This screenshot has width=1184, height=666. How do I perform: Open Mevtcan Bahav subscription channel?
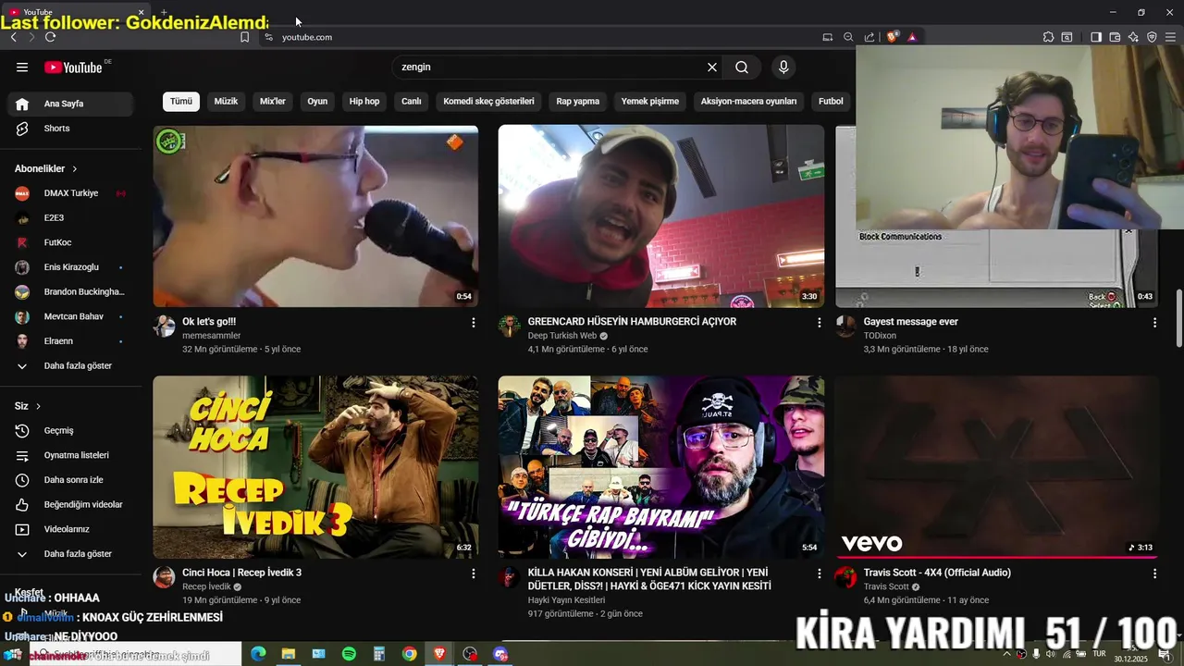point(70,316)
